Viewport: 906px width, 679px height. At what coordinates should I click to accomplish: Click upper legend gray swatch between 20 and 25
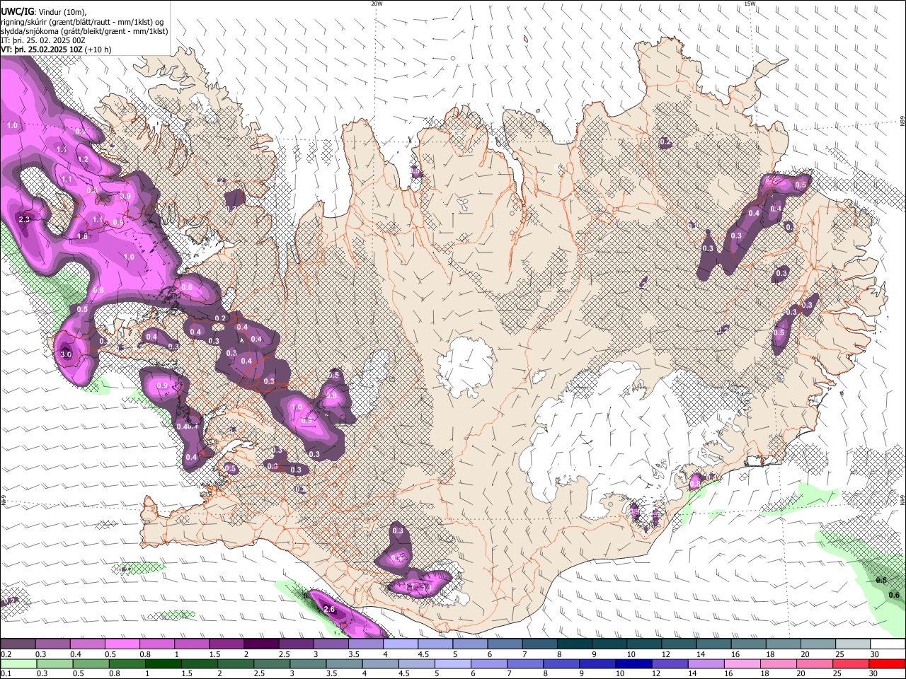[818, 644]
